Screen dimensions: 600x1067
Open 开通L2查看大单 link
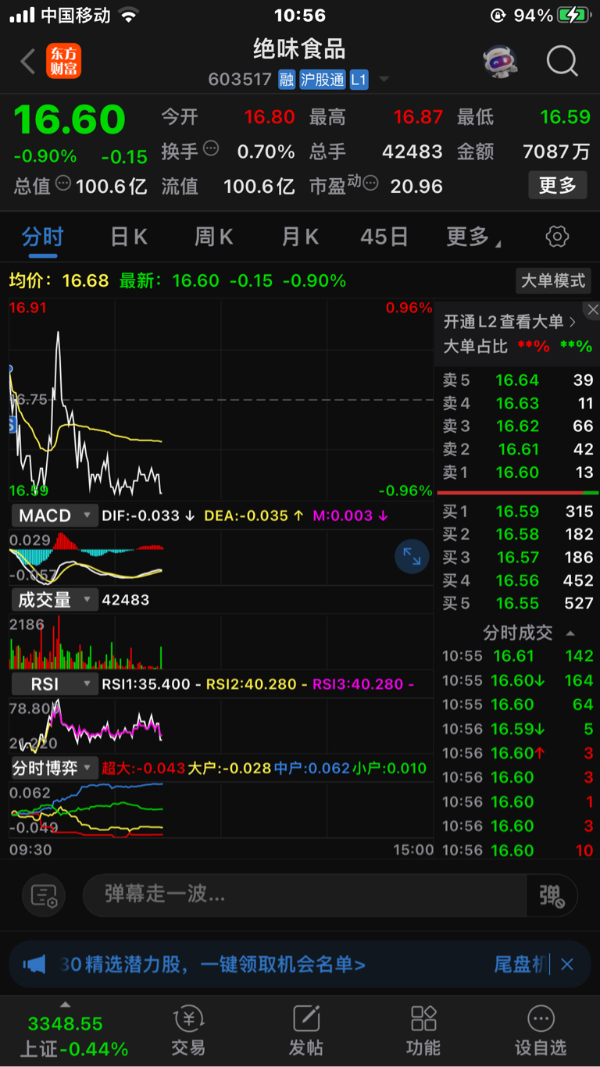[509, 321]
